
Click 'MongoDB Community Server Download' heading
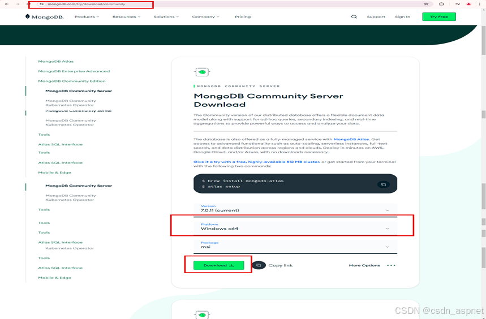tap(268, 100)
